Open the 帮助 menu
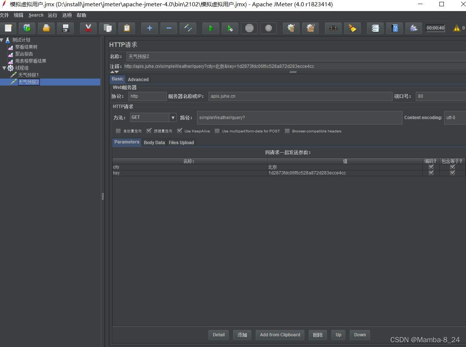This screenshot has width=466, height=347. tap(81, 15)
